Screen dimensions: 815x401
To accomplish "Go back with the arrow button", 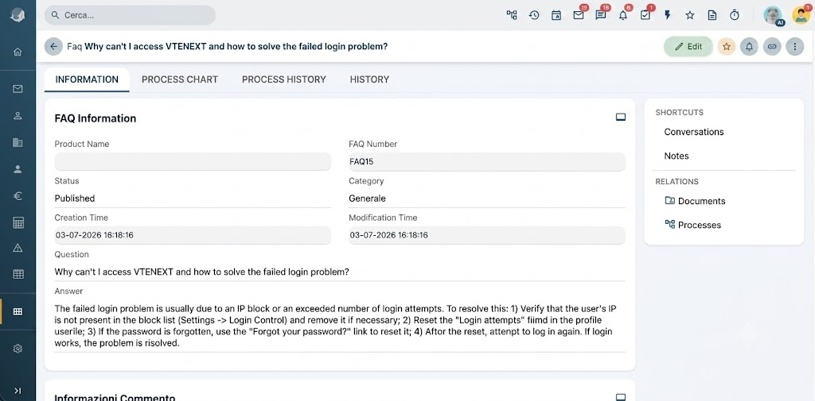I will click(x=53, y=46).
